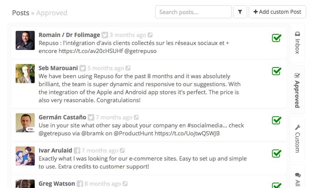This screenshot has height=188, width=312.
Task: Click the Facebook icon beside Ivar Arulaid
Action: (77, 151)
